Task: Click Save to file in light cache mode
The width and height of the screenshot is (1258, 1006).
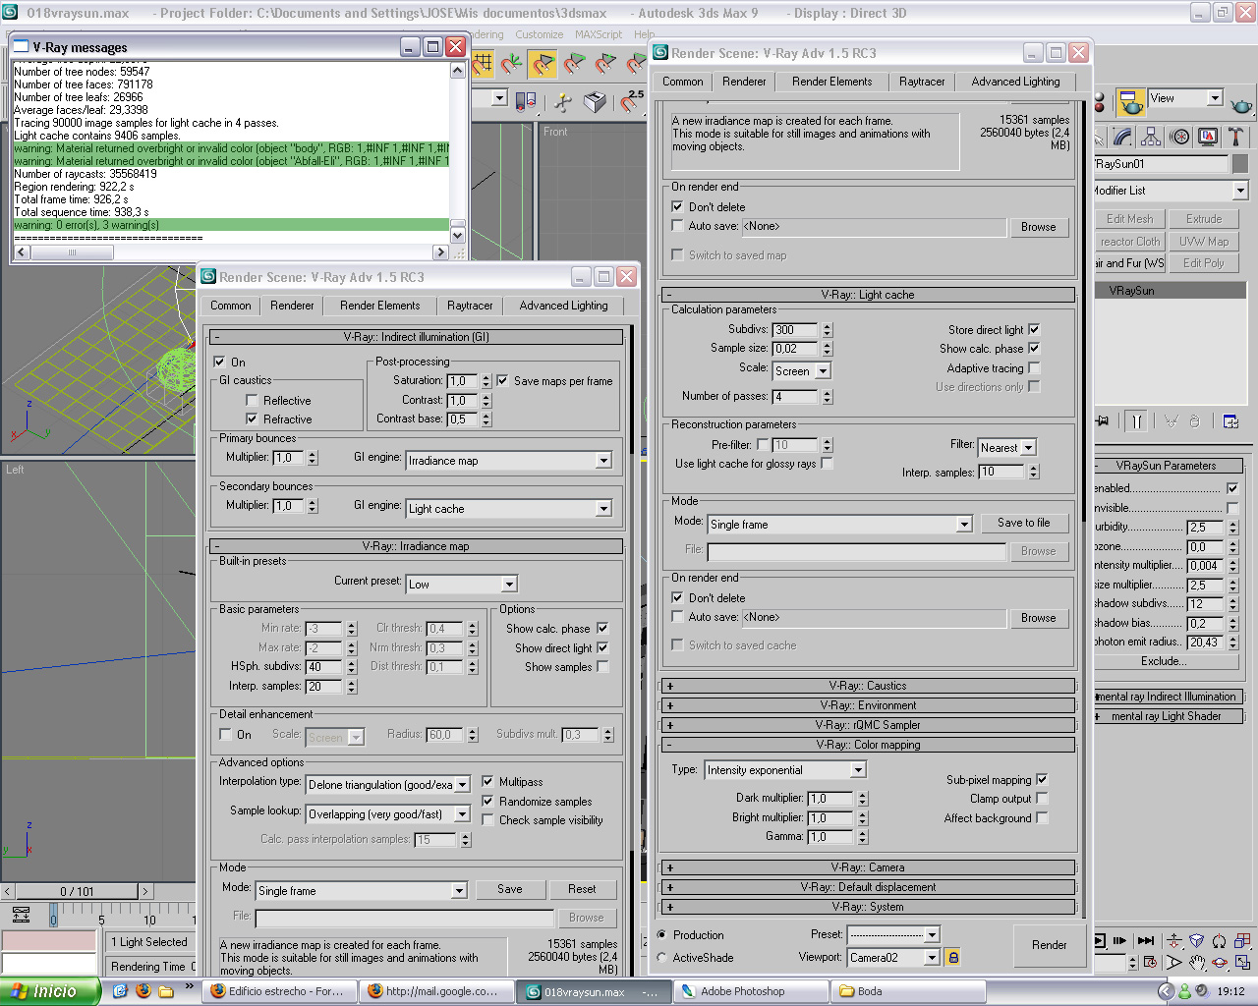Action: [x=1023, y=523]
